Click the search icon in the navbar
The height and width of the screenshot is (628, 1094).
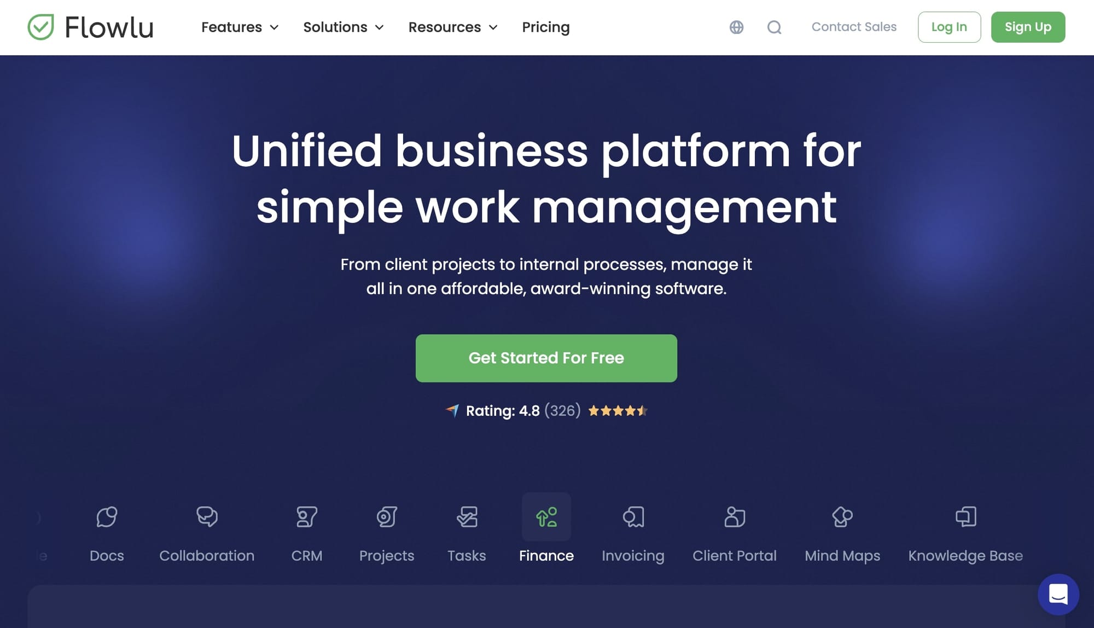(774, 27)
